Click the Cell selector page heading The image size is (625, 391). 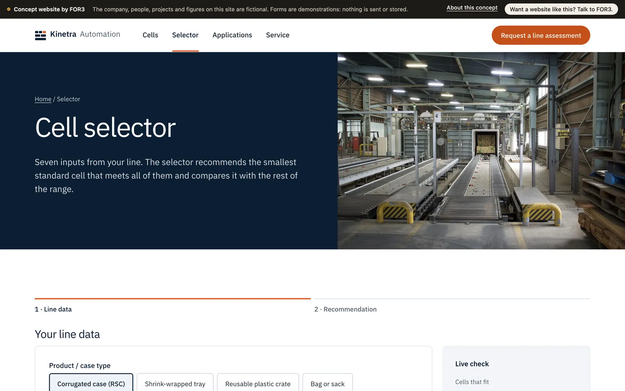(105, 127)
